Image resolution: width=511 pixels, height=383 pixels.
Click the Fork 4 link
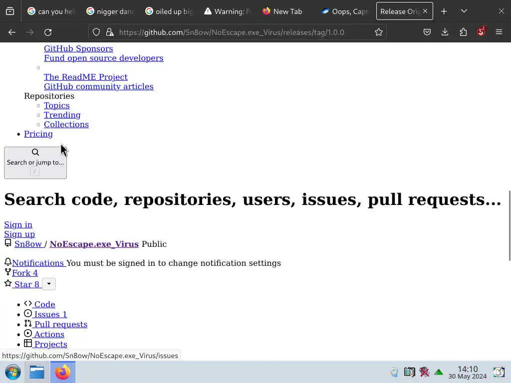[x=25, y=273]
